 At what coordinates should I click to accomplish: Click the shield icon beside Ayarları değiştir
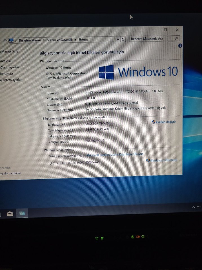click(154, 122)
